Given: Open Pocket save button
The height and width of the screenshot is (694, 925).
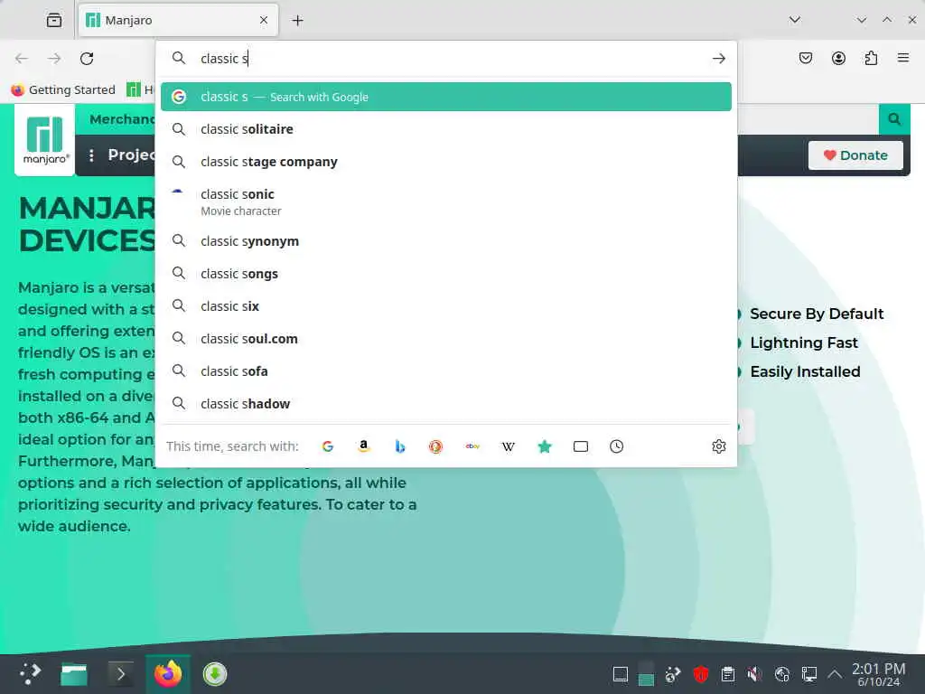Looking at the screenshot, I should click(806, 58).
